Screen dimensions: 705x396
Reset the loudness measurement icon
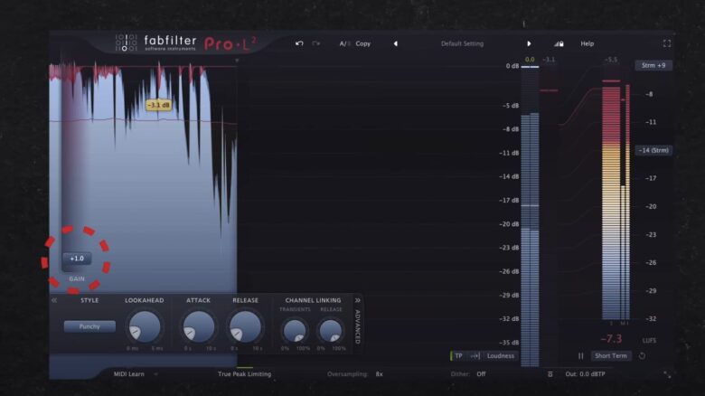[642, 356]
